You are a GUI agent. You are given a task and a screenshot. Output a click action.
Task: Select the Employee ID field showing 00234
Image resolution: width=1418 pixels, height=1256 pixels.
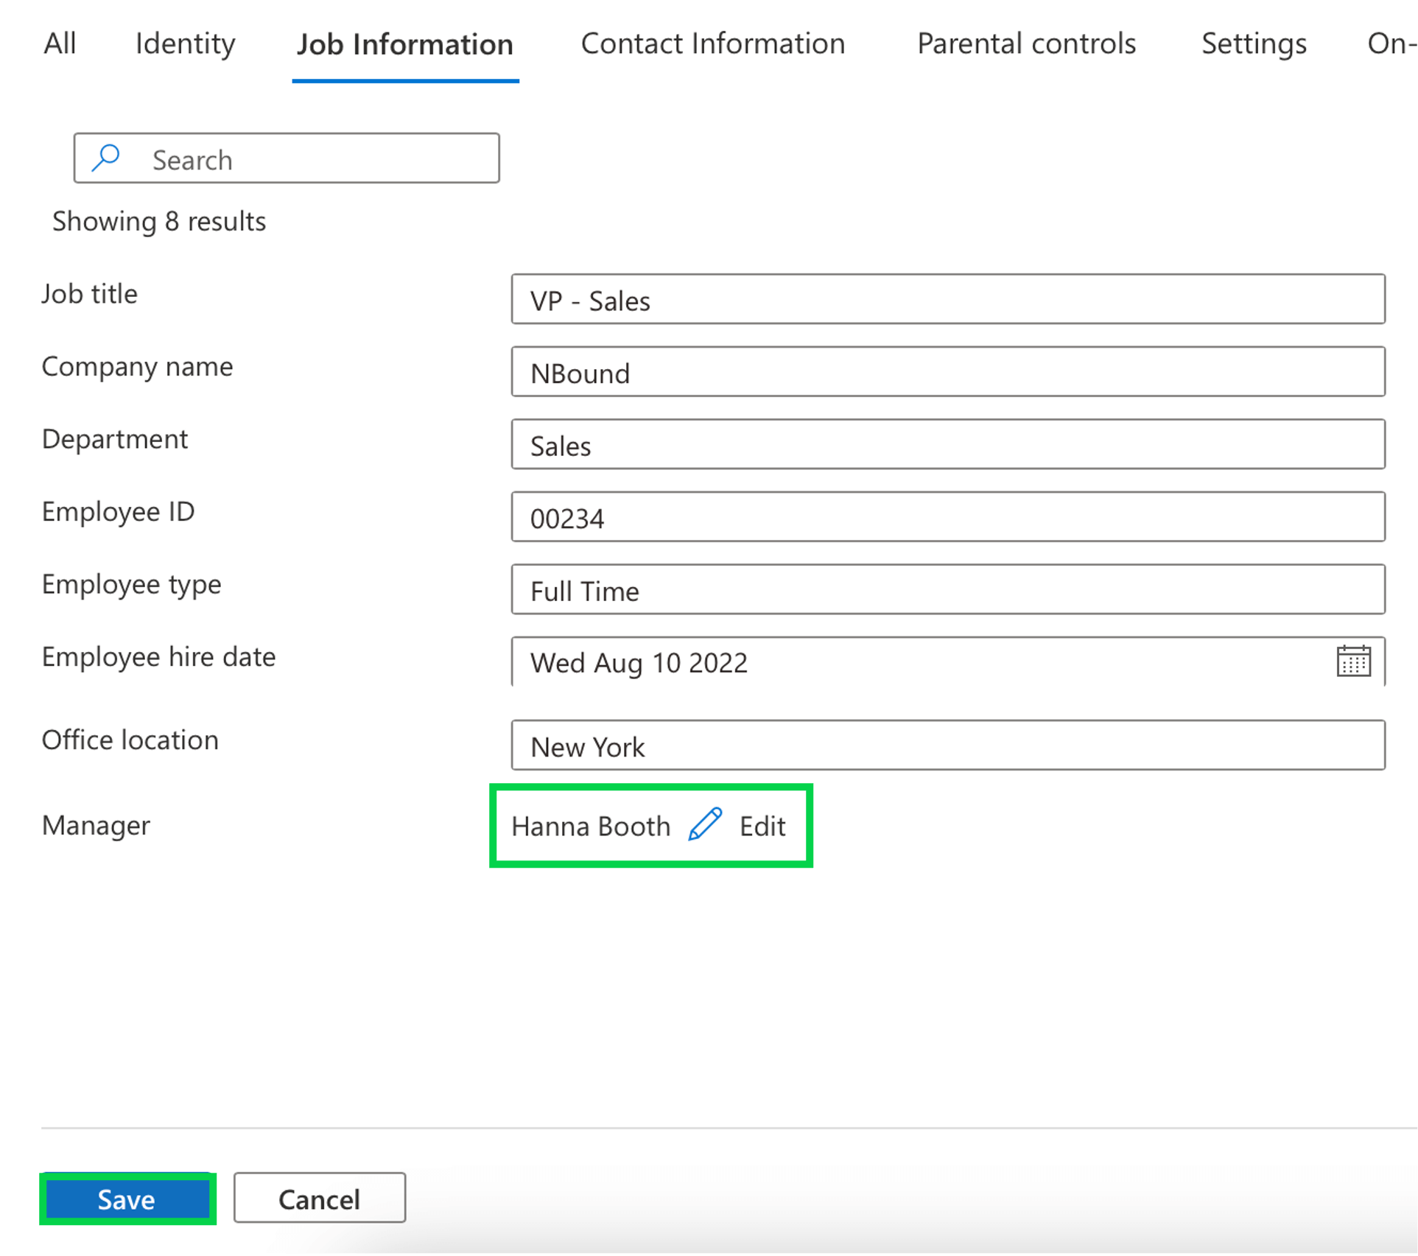pyautogui.click(x=947, y=516)
